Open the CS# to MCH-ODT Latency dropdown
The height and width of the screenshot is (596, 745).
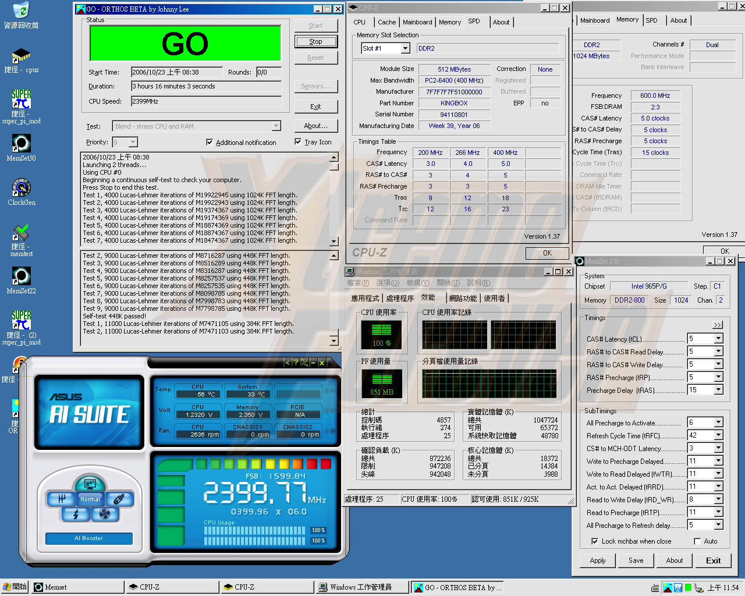pyautogui.click(x=718, y=448)
